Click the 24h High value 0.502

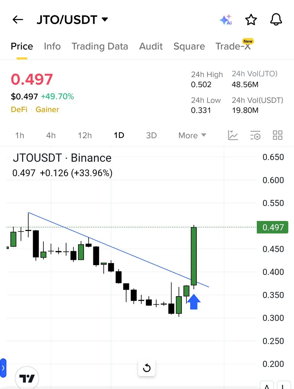201,85
